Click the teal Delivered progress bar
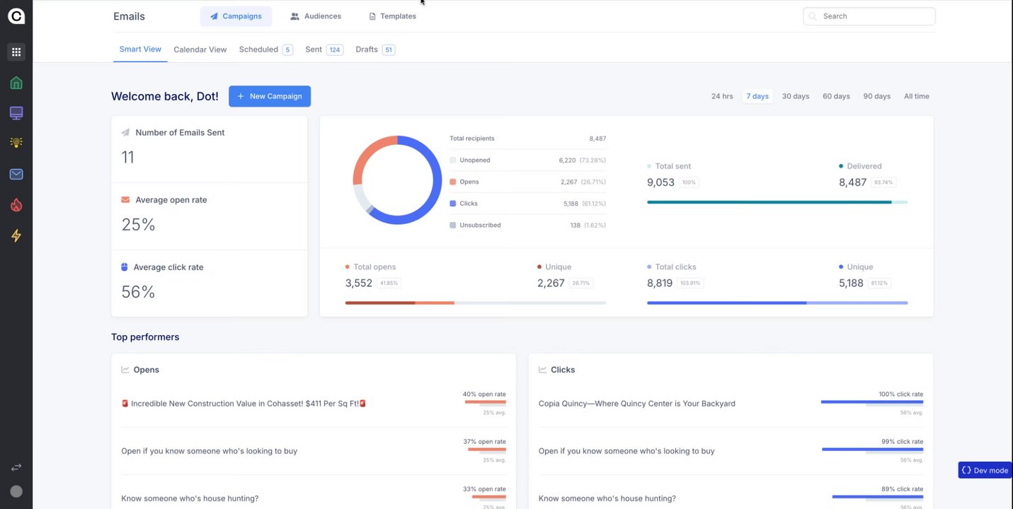 point(777,202)
